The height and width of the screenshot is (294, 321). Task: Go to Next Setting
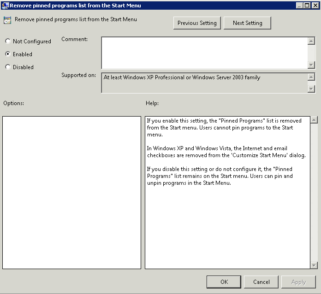(x=247, y=23)
